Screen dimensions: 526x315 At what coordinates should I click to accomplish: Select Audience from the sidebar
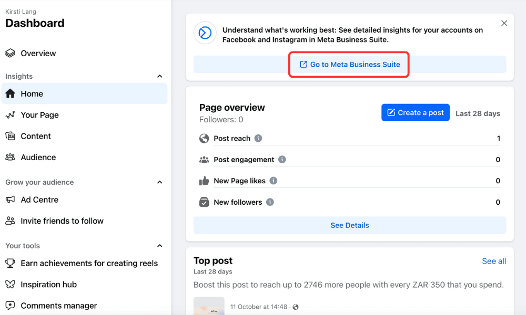pyautogui.click(x=38, y=157)
